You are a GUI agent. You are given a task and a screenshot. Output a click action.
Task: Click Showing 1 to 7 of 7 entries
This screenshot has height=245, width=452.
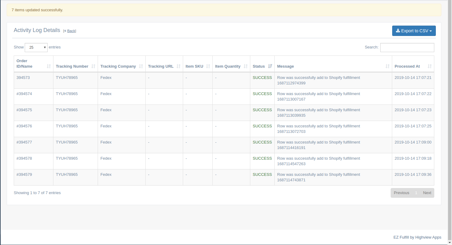point(37,193)
